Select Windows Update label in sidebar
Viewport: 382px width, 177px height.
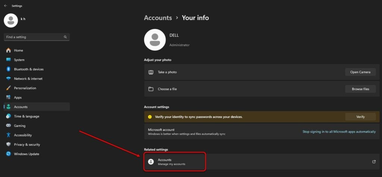26,154
